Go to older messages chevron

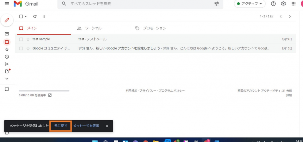tap(290, 16)
